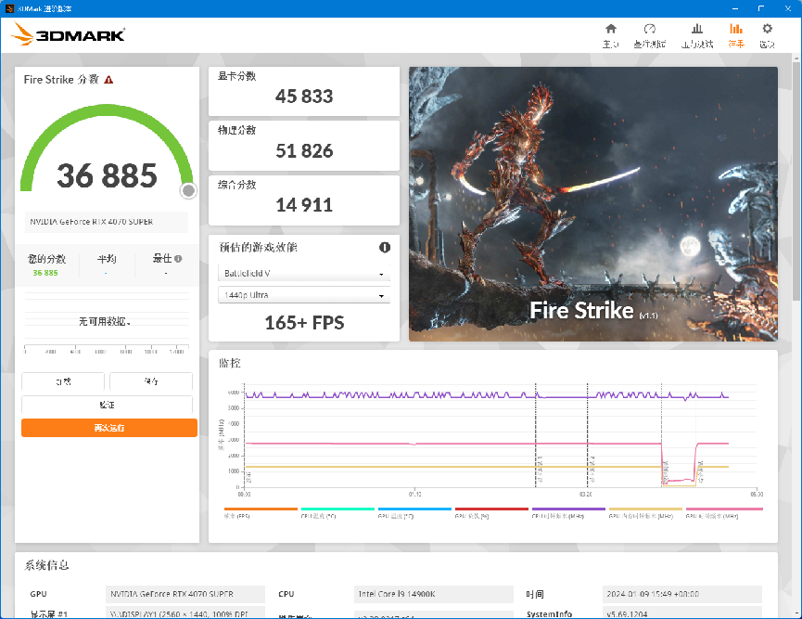Click the info icon on estimated game performance
Image resolution: width=802 pixels, height=619 pixels.
(x=385, y=247)
